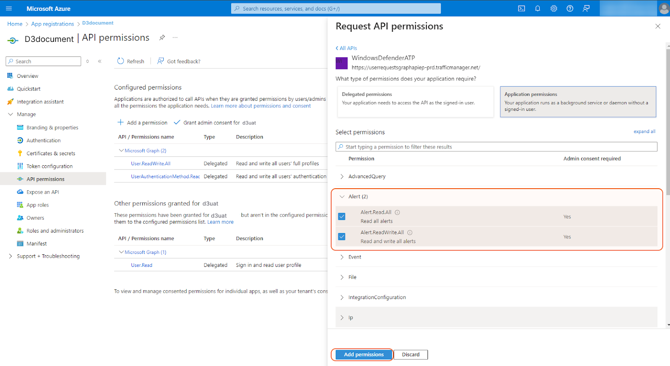670x366 pixels.
Task: Uncheck the Alert.Read.All permission
Action: (342, 217)
